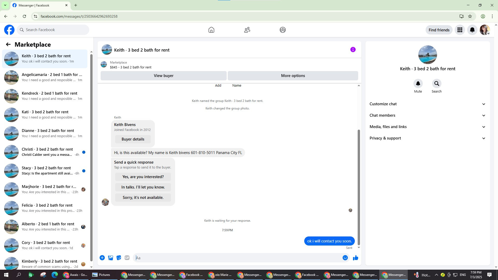The width and height of the screenshot is (498, 280).
Task: Expand Chat members section
Action: 427,115
